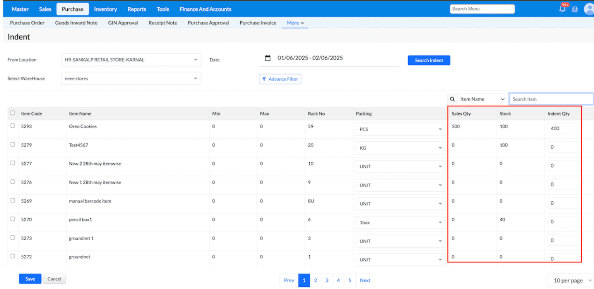The image size is (594, 289).
Task: Expand the Select WareHouse dropdown
Action: [x=131, y=78]
